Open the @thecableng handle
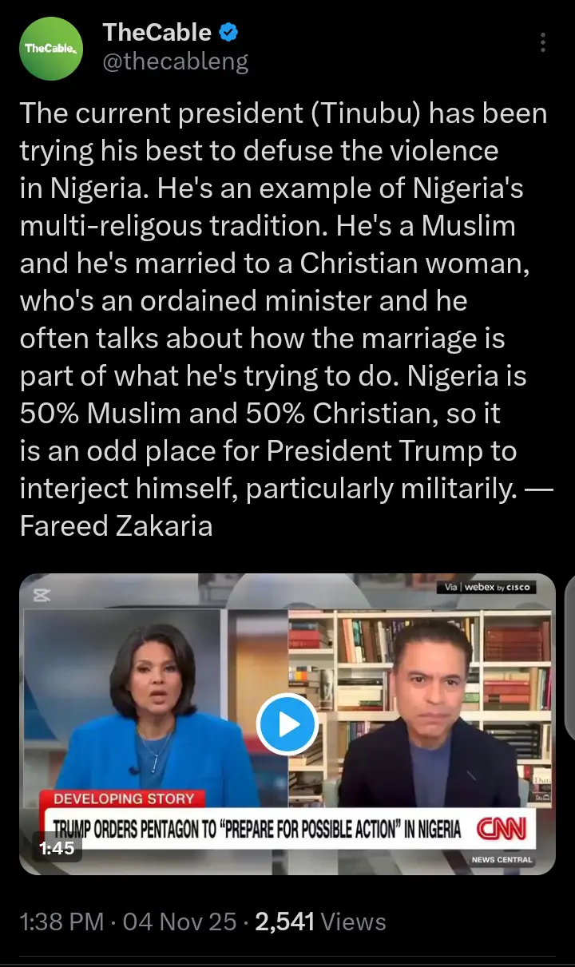The height and width of the screenshot is (967, 575). [176, 61]
